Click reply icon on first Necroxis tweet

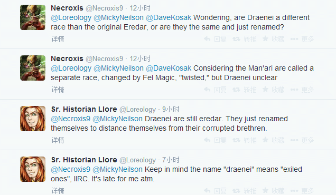(215, 39)
